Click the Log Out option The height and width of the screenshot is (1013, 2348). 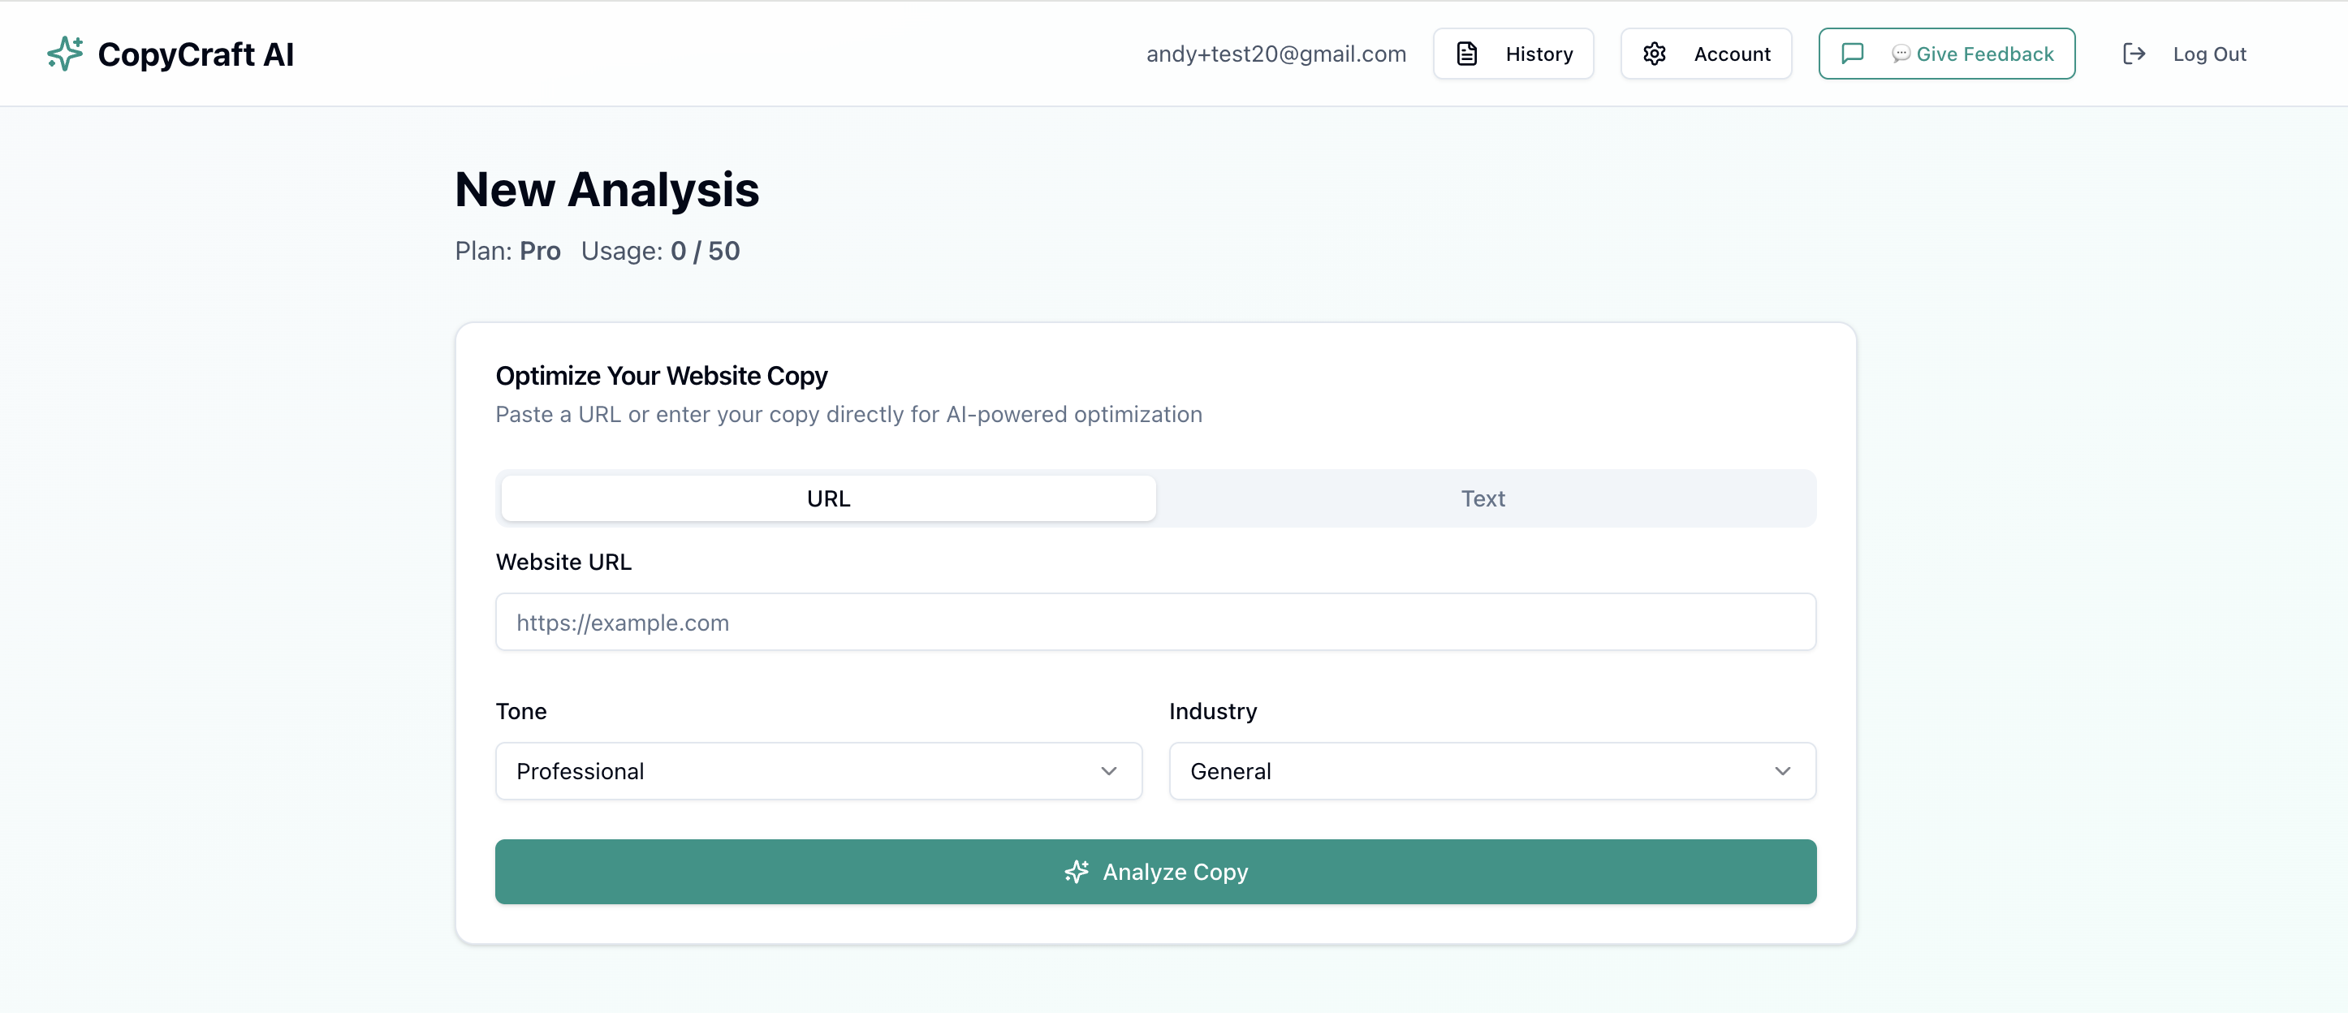pos(2212,54)
